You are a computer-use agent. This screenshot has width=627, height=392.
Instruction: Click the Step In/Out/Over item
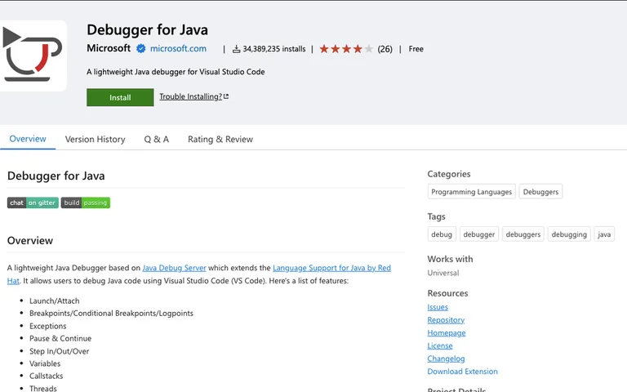pos(59,351)
